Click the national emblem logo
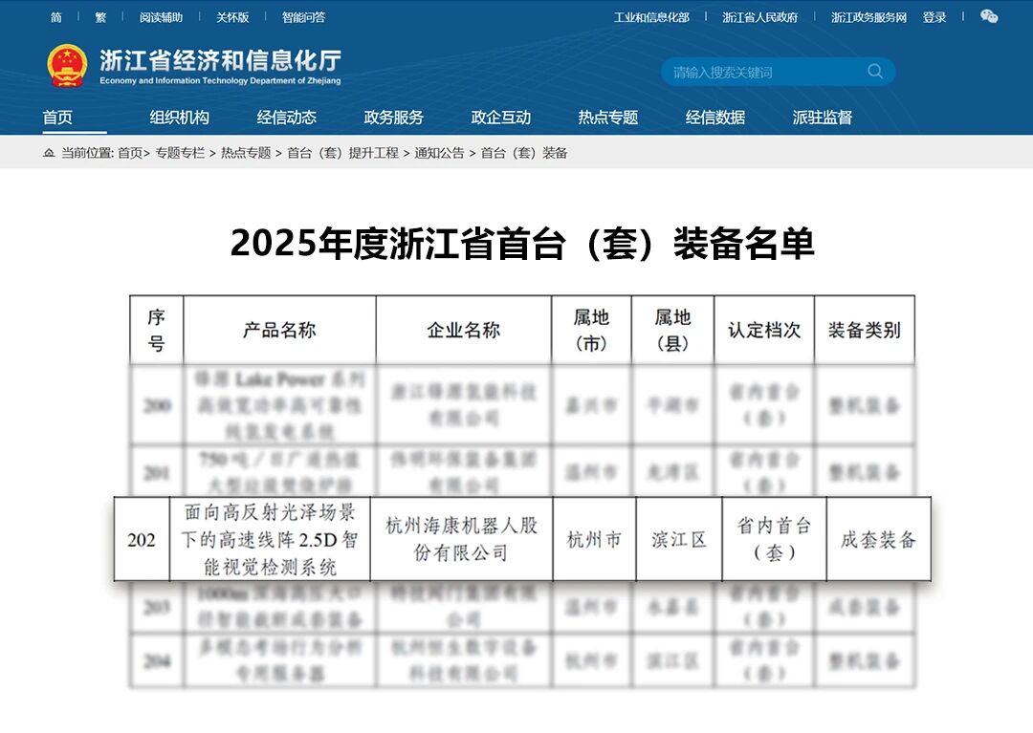This screenshot has height=733, width=1033. pyautogui.click(x=67, y=66)
